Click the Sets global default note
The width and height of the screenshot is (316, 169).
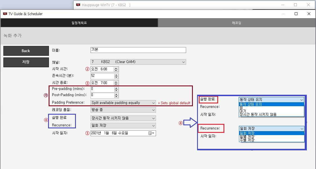pyautogui.click(x=174, y=103)
